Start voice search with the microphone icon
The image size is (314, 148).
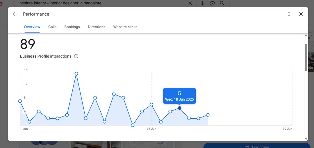point(202,3)
